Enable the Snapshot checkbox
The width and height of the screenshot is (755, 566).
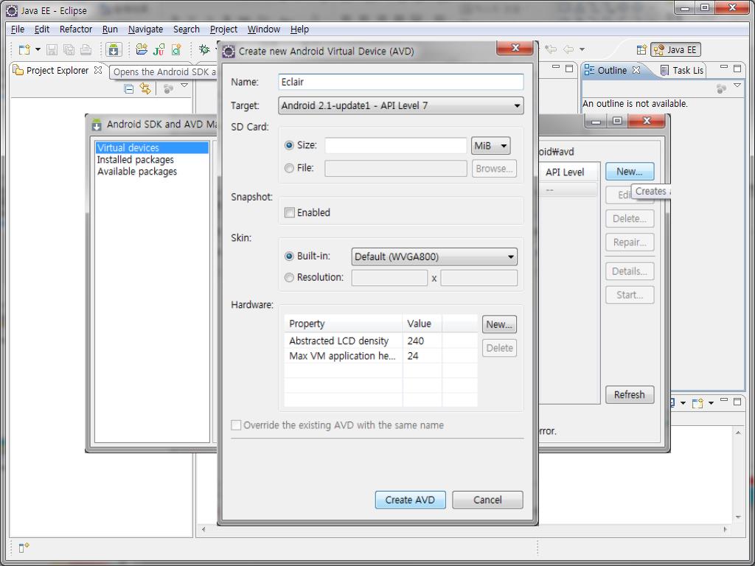pos(289,212)
